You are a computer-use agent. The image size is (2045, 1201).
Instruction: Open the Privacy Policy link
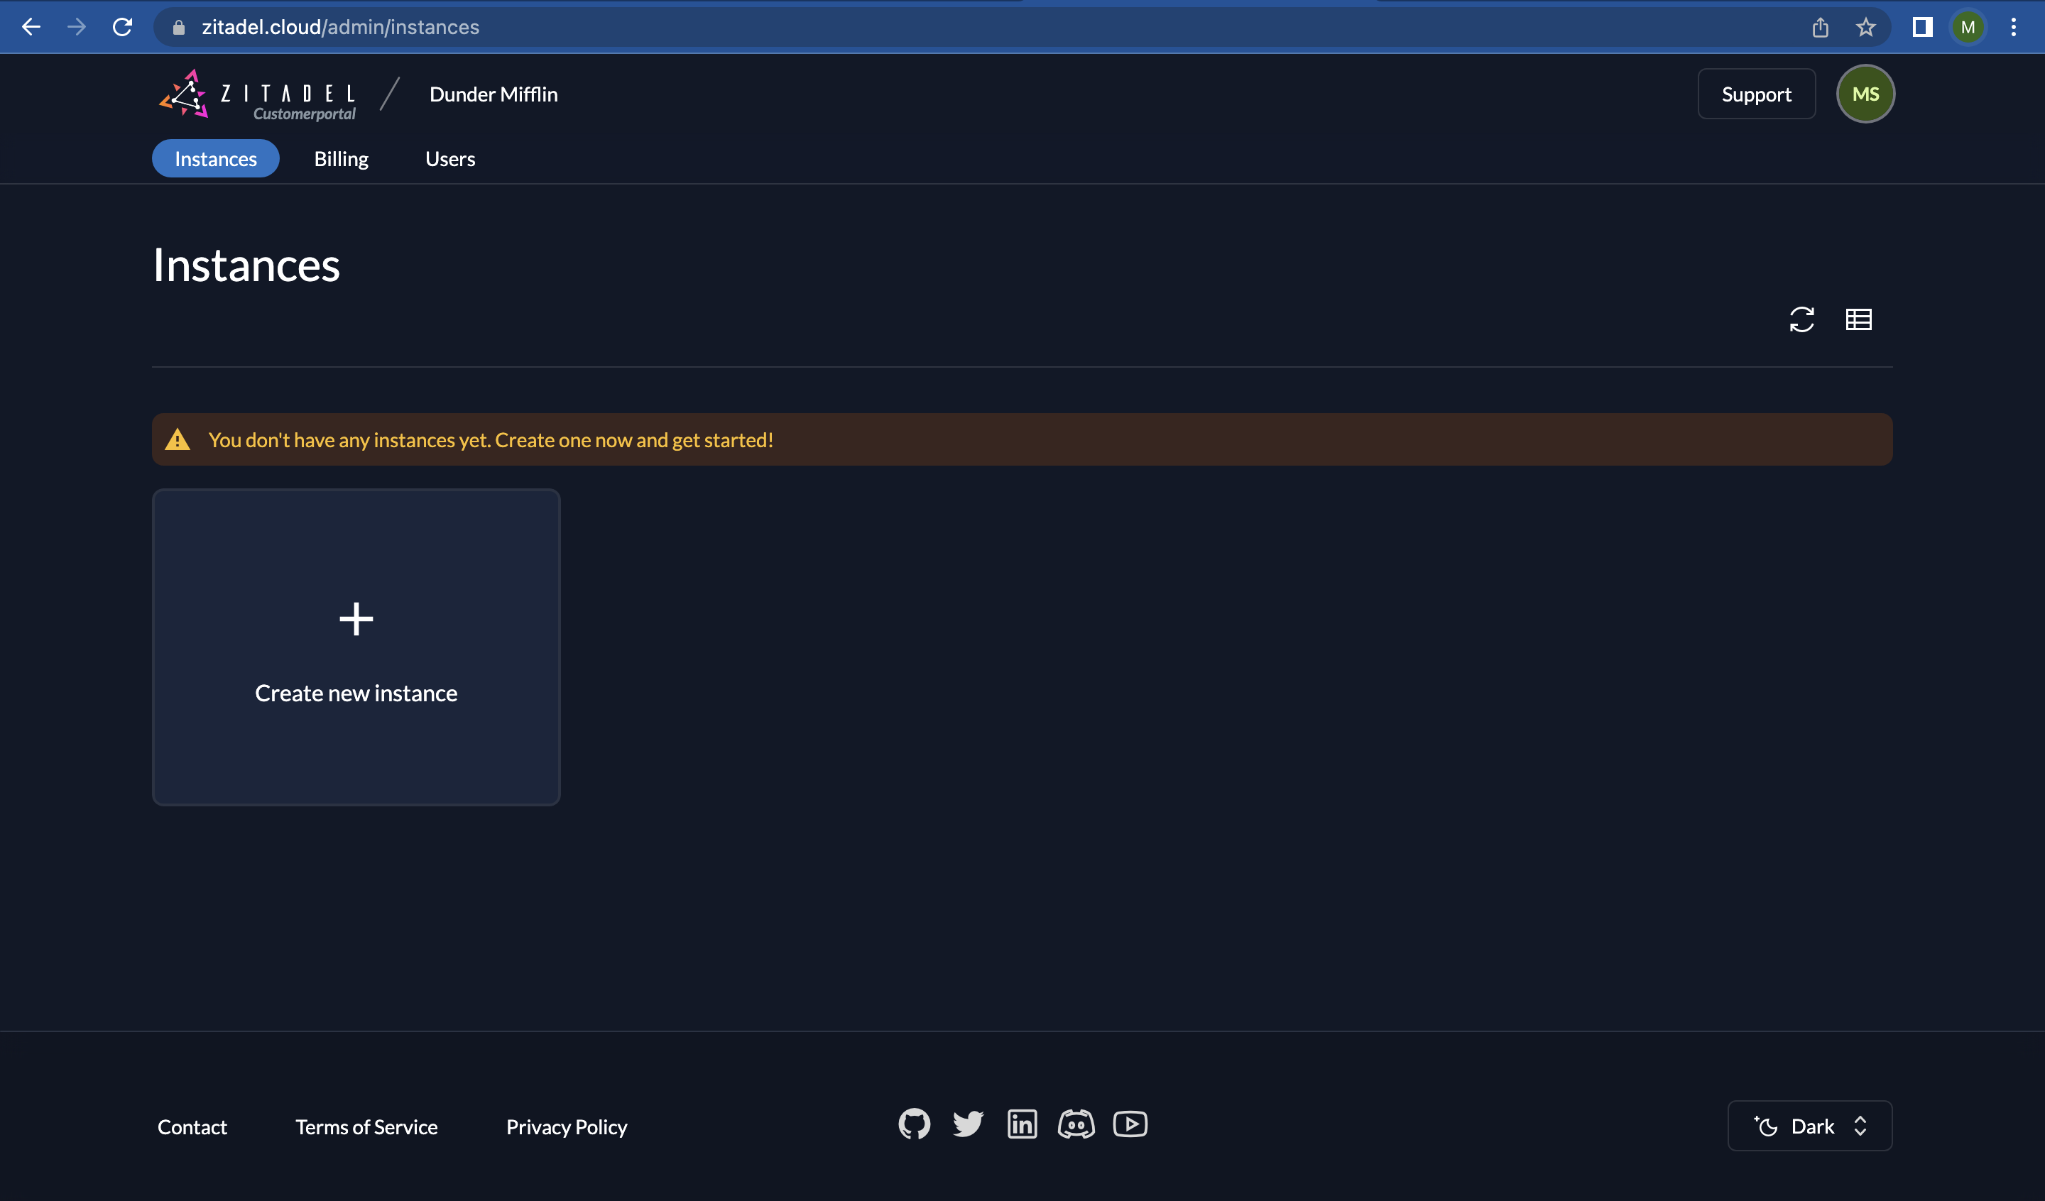567,1126
